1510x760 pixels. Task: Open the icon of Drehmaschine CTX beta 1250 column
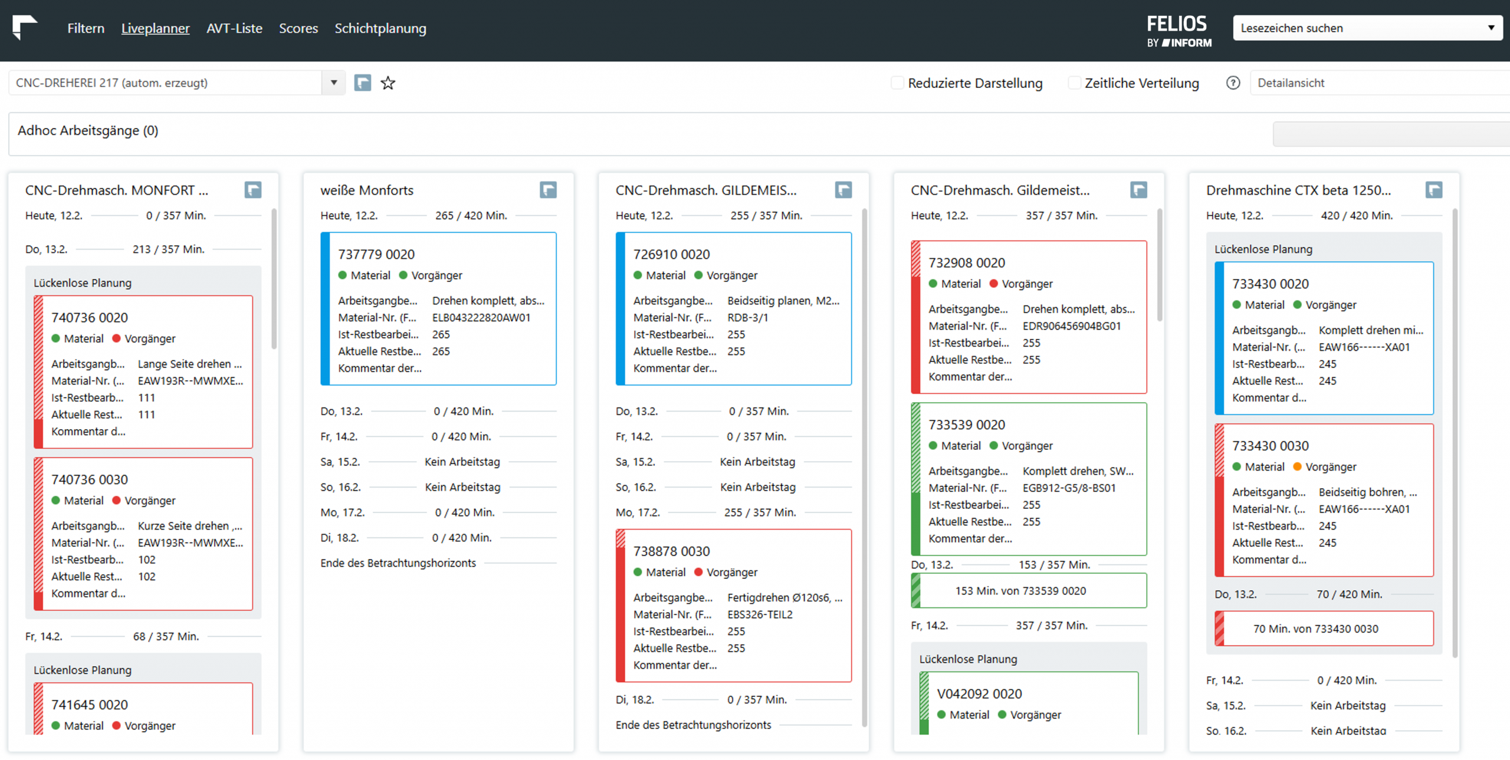pyautogui.click(x=1434, y=190)
